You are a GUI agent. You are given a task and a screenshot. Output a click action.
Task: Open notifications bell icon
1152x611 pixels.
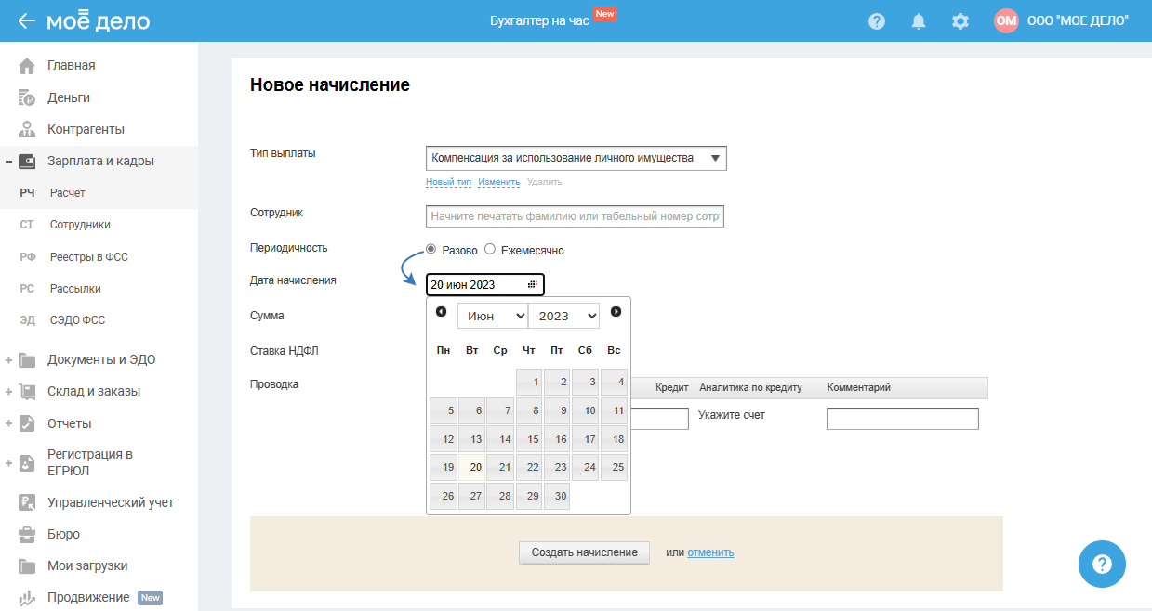click(x=919, y=21)
